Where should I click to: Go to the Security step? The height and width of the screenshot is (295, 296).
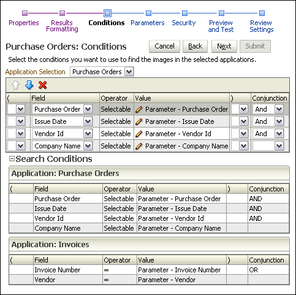[184, 23]
